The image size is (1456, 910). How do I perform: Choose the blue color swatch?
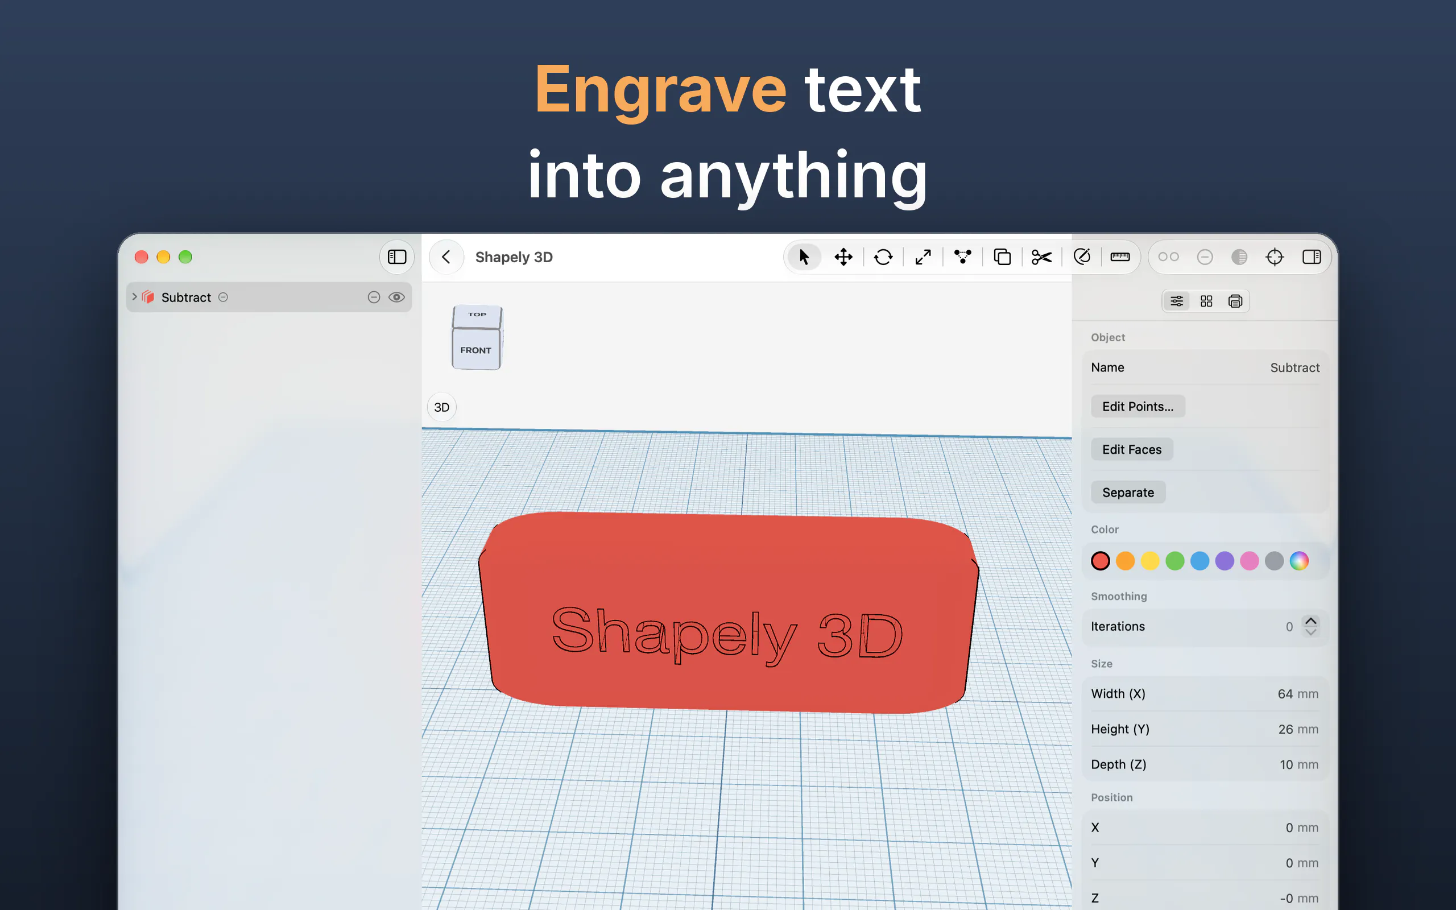coord(1199,561)
